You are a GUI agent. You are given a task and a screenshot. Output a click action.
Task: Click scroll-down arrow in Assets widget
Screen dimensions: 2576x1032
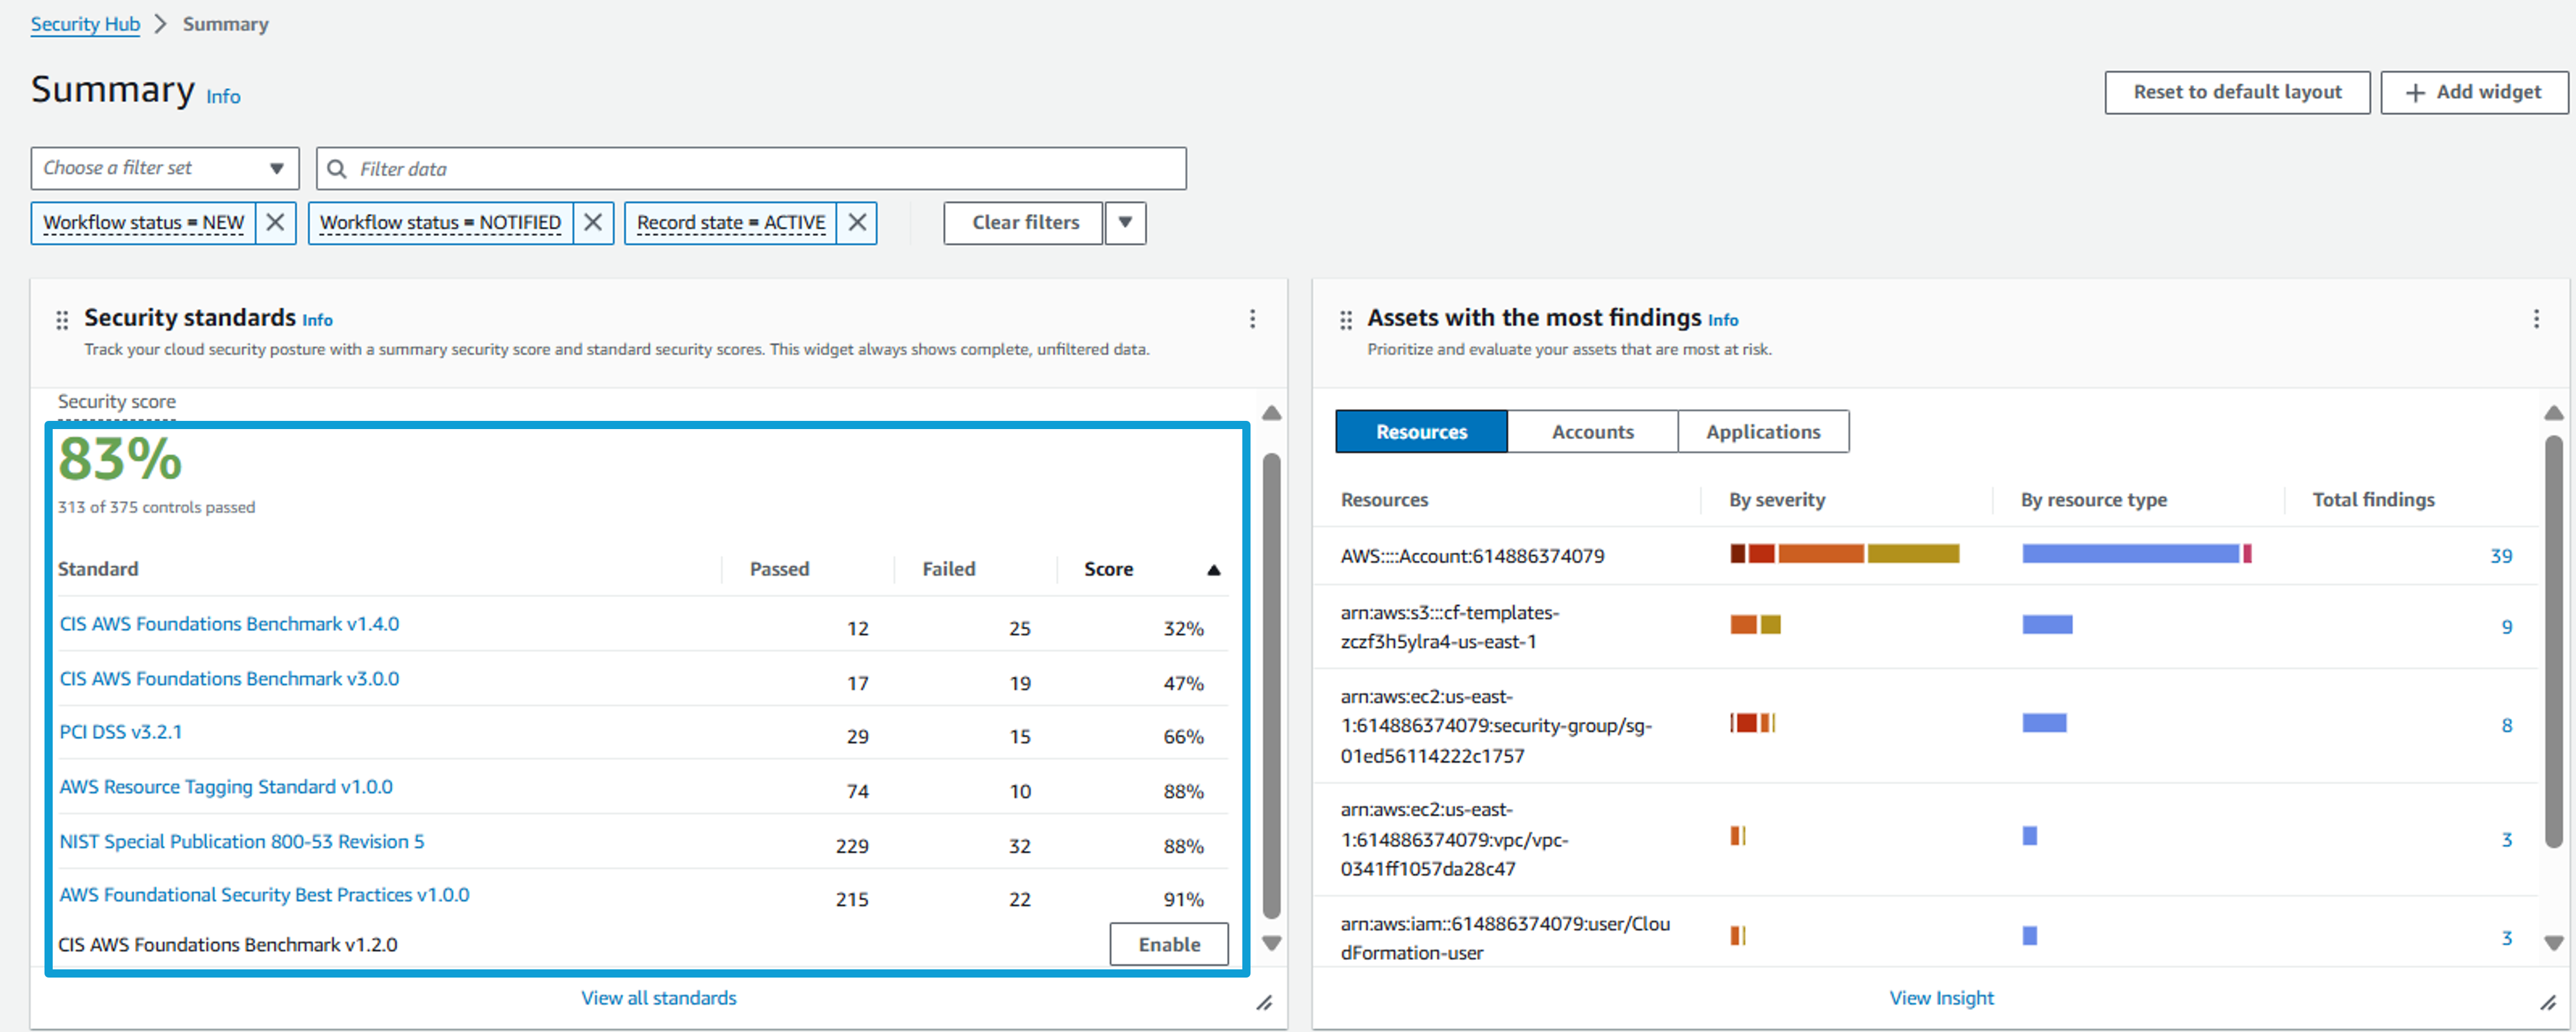(2554, 943)
